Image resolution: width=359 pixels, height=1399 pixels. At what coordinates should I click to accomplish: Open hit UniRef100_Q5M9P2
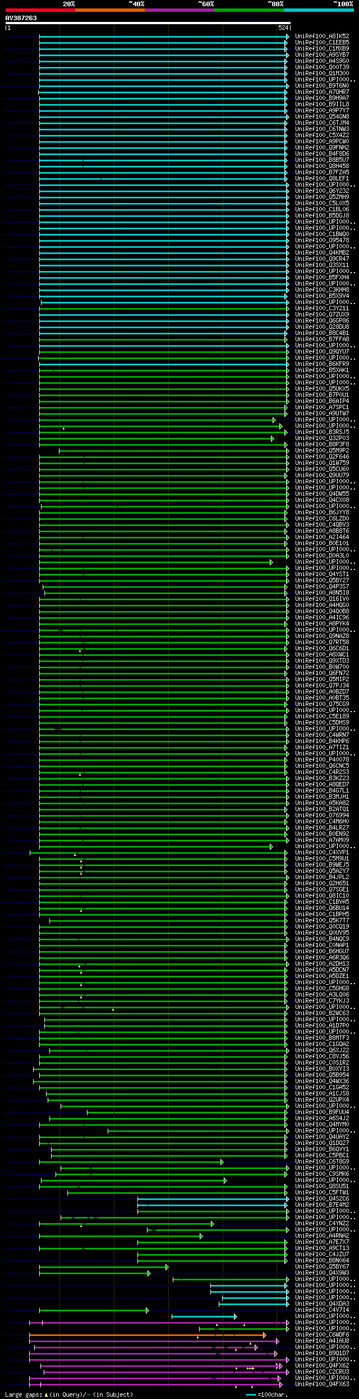point(322,450)
